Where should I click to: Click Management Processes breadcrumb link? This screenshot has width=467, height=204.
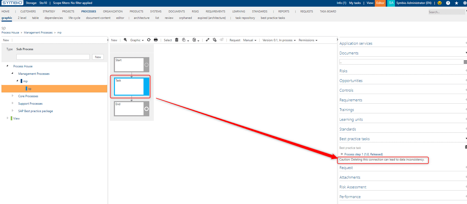(38, 33)
